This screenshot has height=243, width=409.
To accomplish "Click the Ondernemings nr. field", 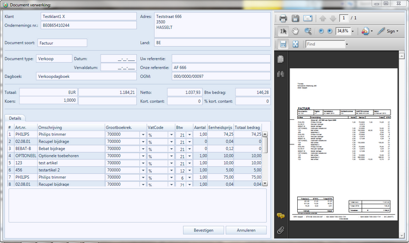I will tap(89, 25).
